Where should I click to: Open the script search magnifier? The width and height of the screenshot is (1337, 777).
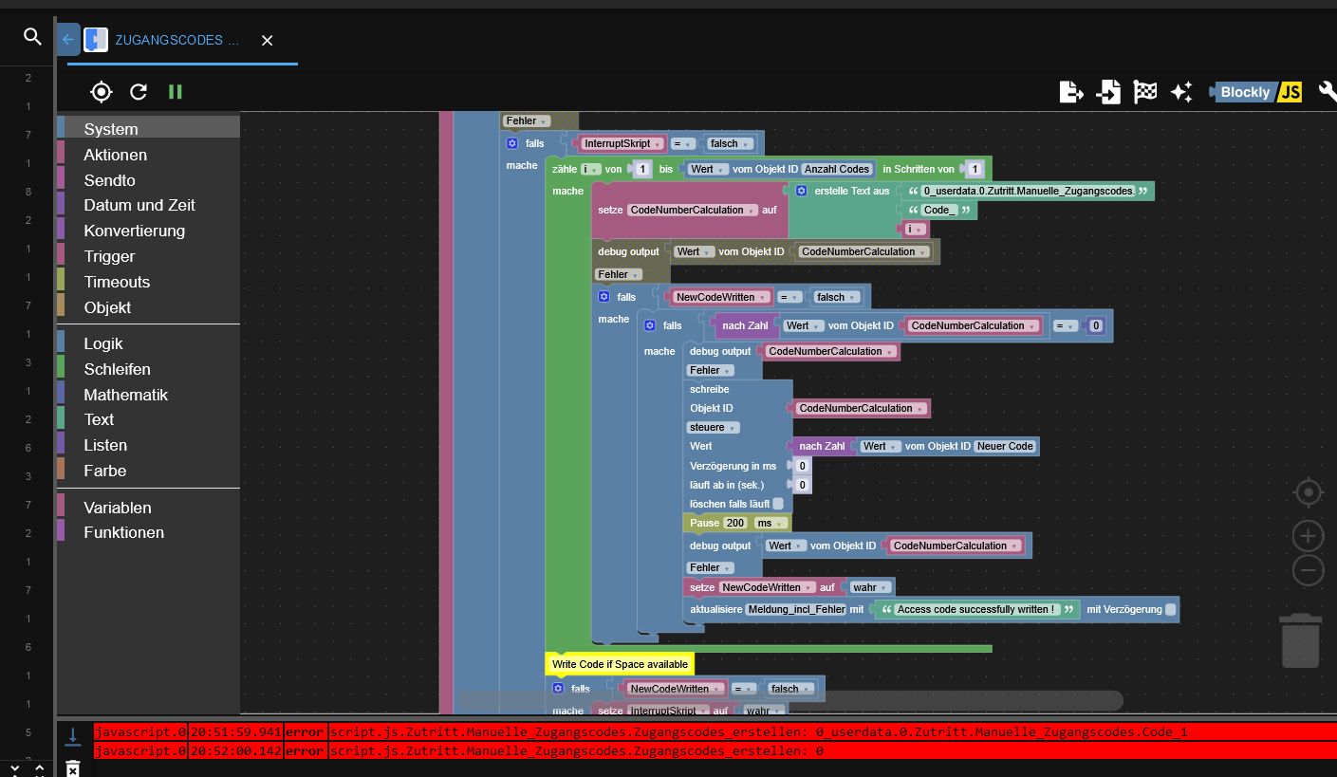(x=32, y=37)
